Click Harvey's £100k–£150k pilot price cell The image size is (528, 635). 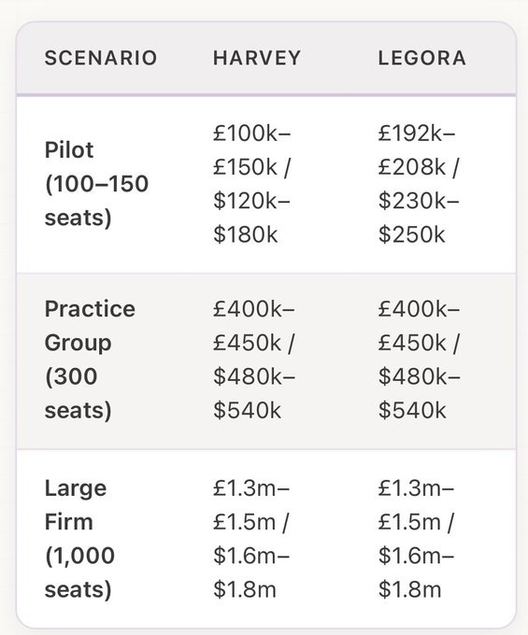pos(253,184)
